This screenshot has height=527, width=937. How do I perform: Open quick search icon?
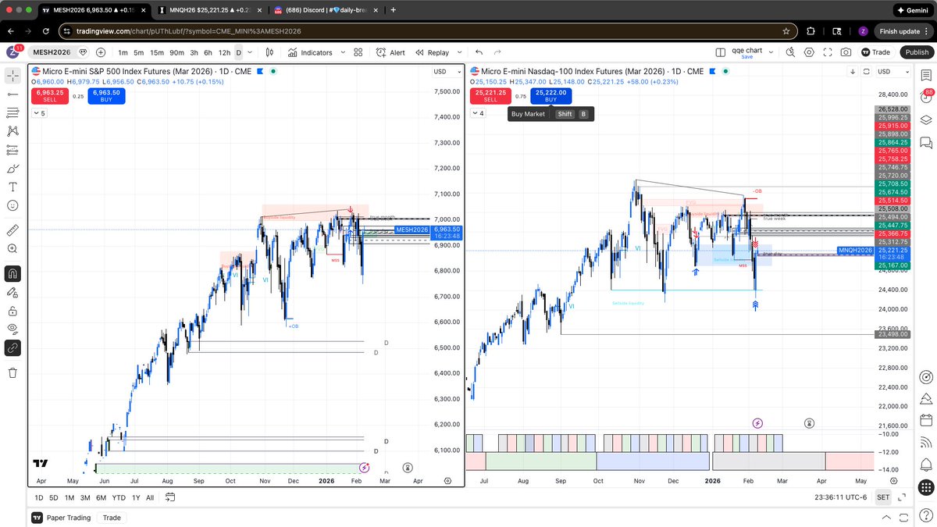pyautogui.click(x=790, y=52)
